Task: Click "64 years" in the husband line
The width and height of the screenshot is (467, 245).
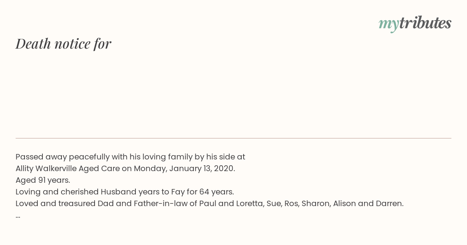Action: (217, 192)
